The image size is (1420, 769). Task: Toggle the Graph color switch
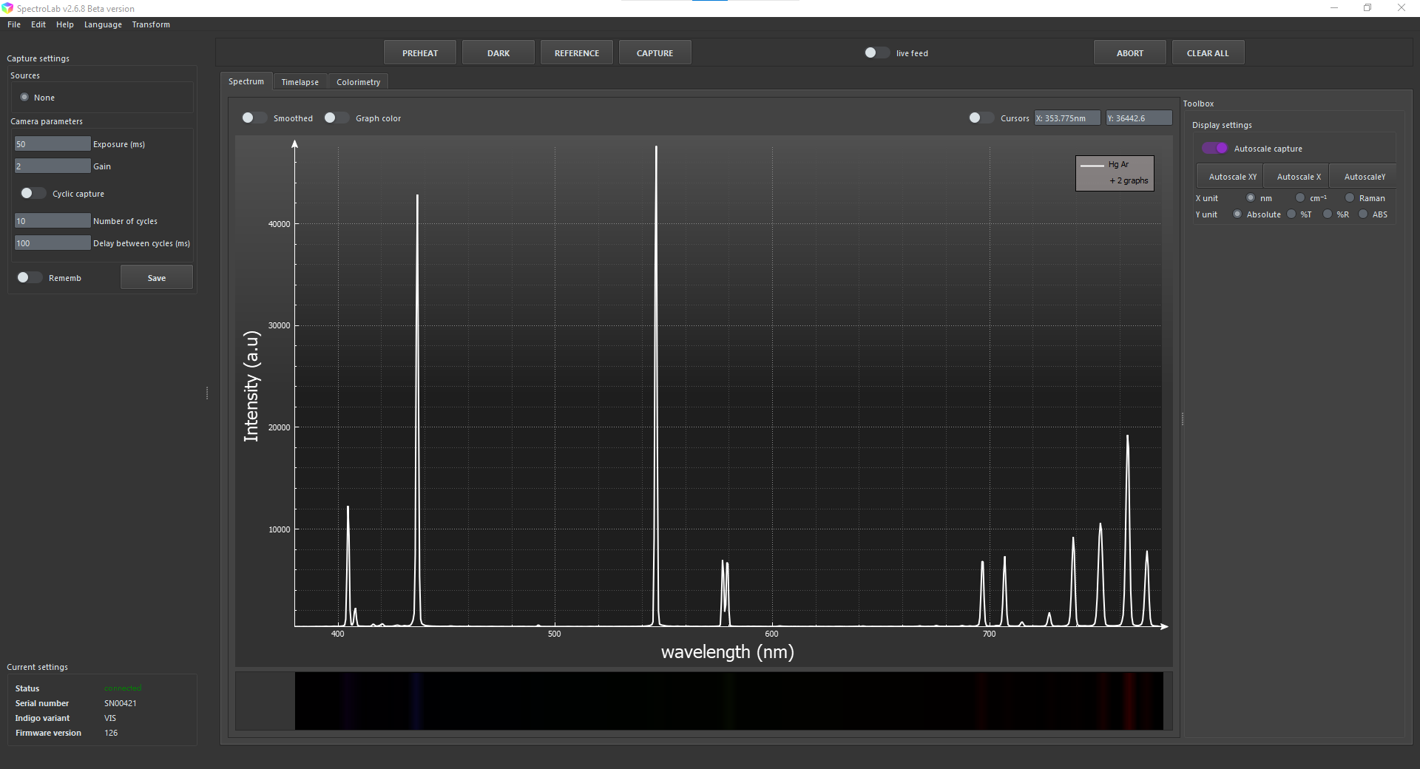tap(337, 118)
